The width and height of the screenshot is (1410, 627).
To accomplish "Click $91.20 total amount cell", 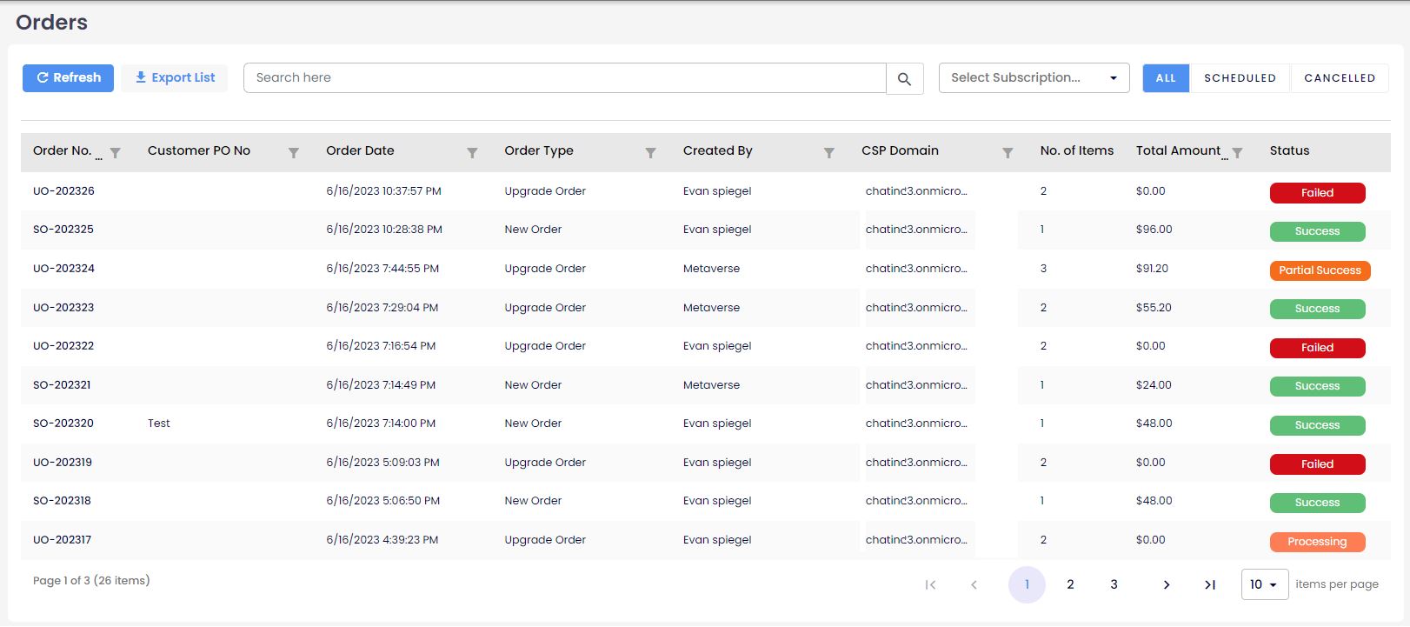I will click(x=1152, y=269).
